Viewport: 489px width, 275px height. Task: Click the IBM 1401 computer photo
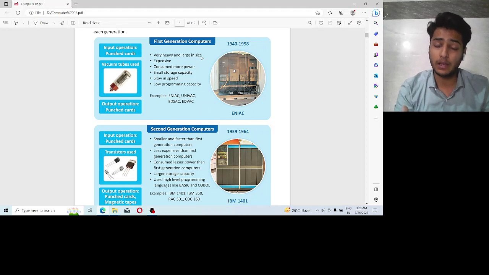click(x=238, y=167)
